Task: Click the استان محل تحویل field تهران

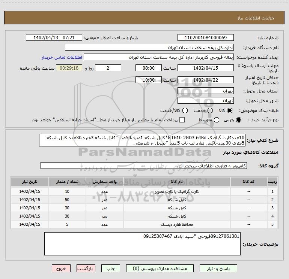Action: coord(206,91)
